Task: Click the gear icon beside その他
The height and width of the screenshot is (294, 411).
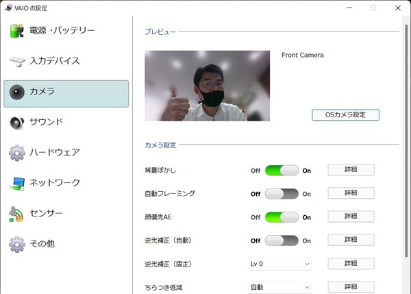Action: coord(17,245)
